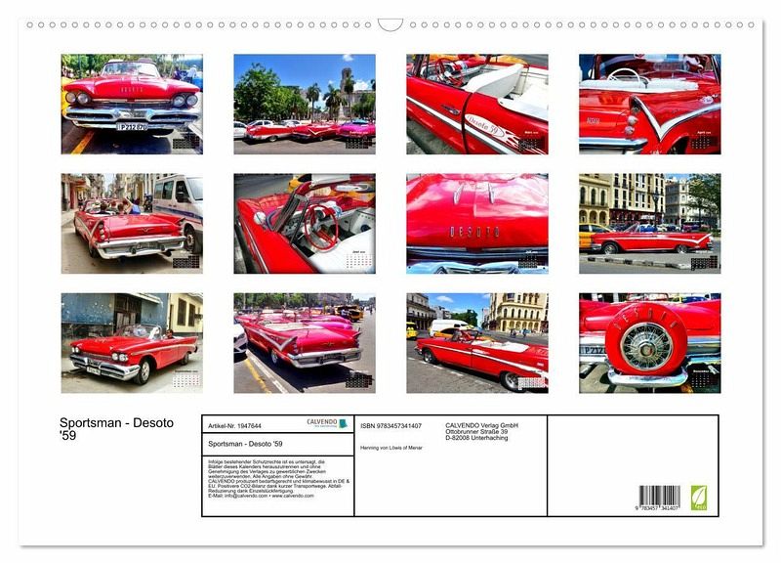This screenshot has height=564, width=781.
Task: Click the calendar hanging notch at the top
Action: tap(390, 25)
